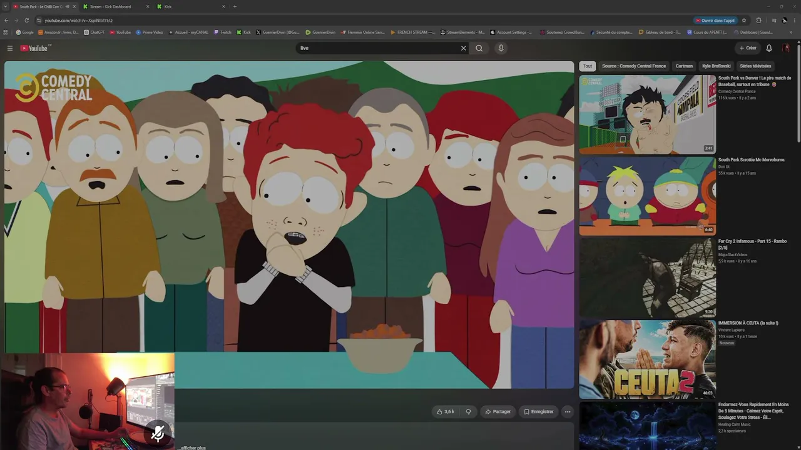The image size is (801, 450).
Task: Open the ChatGPT bookmark
Action: [x=94, y=32]
